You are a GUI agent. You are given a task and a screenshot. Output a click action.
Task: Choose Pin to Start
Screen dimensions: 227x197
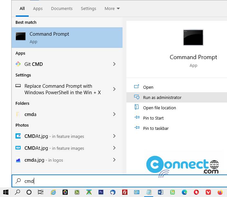coord(177,118)
